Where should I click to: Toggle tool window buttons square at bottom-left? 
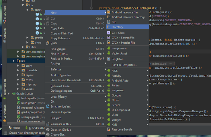click(x=5, y=133)
